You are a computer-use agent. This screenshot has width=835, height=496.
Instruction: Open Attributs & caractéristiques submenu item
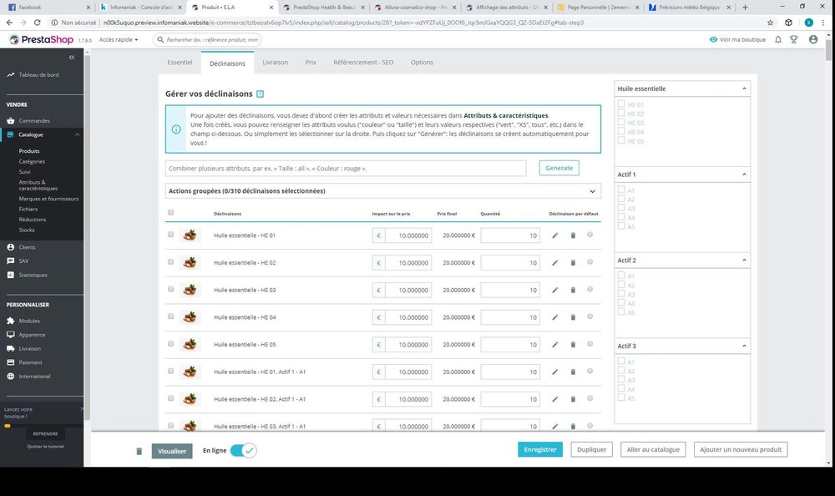(x=38, y=185)
